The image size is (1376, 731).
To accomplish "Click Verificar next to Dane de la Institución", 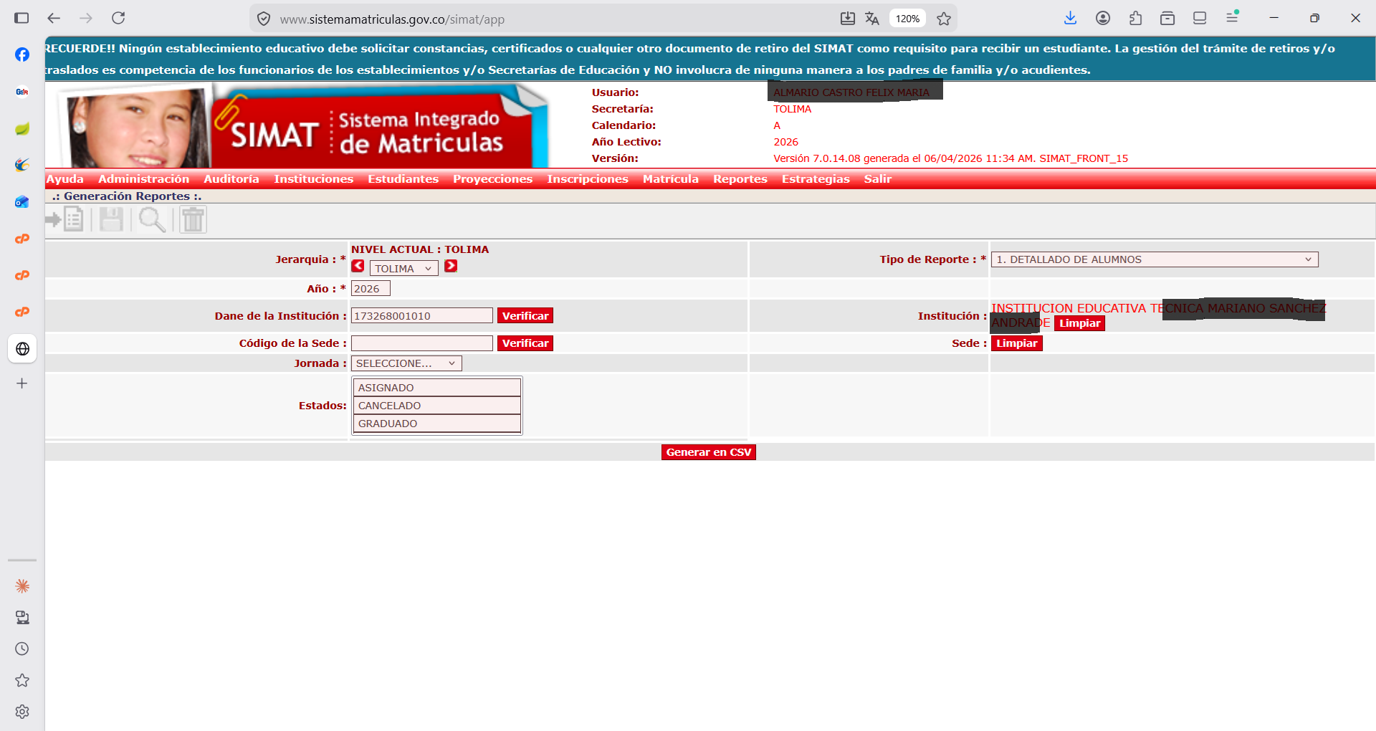I will 525,316.
